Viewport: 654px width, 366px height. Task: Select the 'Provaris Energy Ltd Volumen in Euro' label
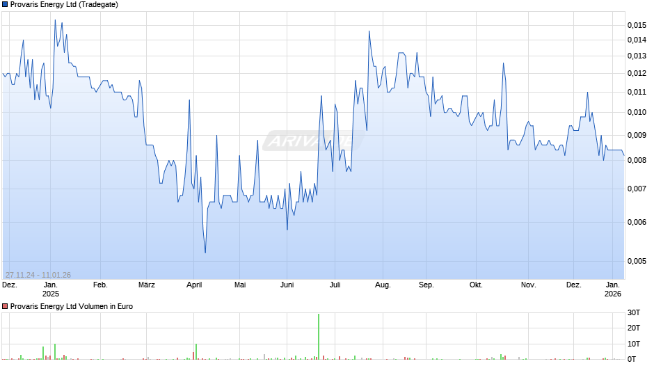tap(72, 306)
